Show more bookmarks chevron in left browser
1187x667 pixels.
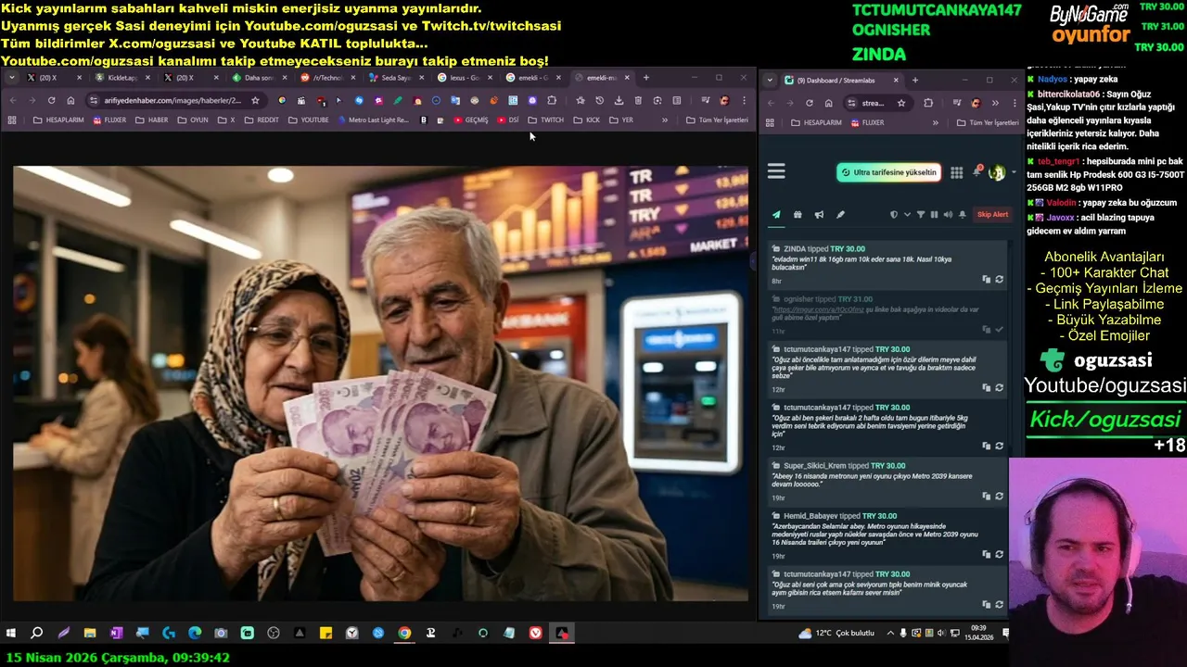point(664,120)
